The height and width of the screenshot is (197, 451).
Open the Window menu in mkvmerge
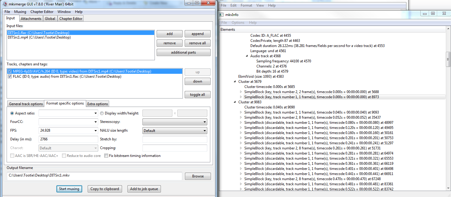(64, 12)
